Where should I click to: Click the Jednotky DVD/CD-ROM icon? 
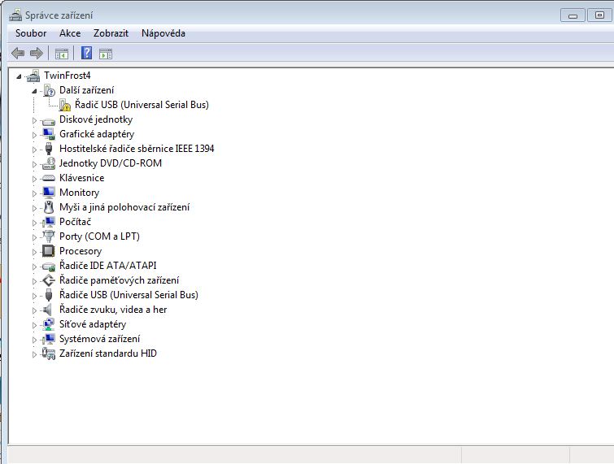click(49, 163)
